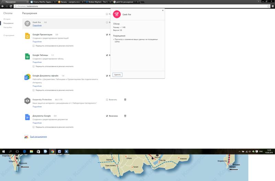Uncheck Включено for Документы Google
This screenshot has height=181, width=275.
coord(107,116)
